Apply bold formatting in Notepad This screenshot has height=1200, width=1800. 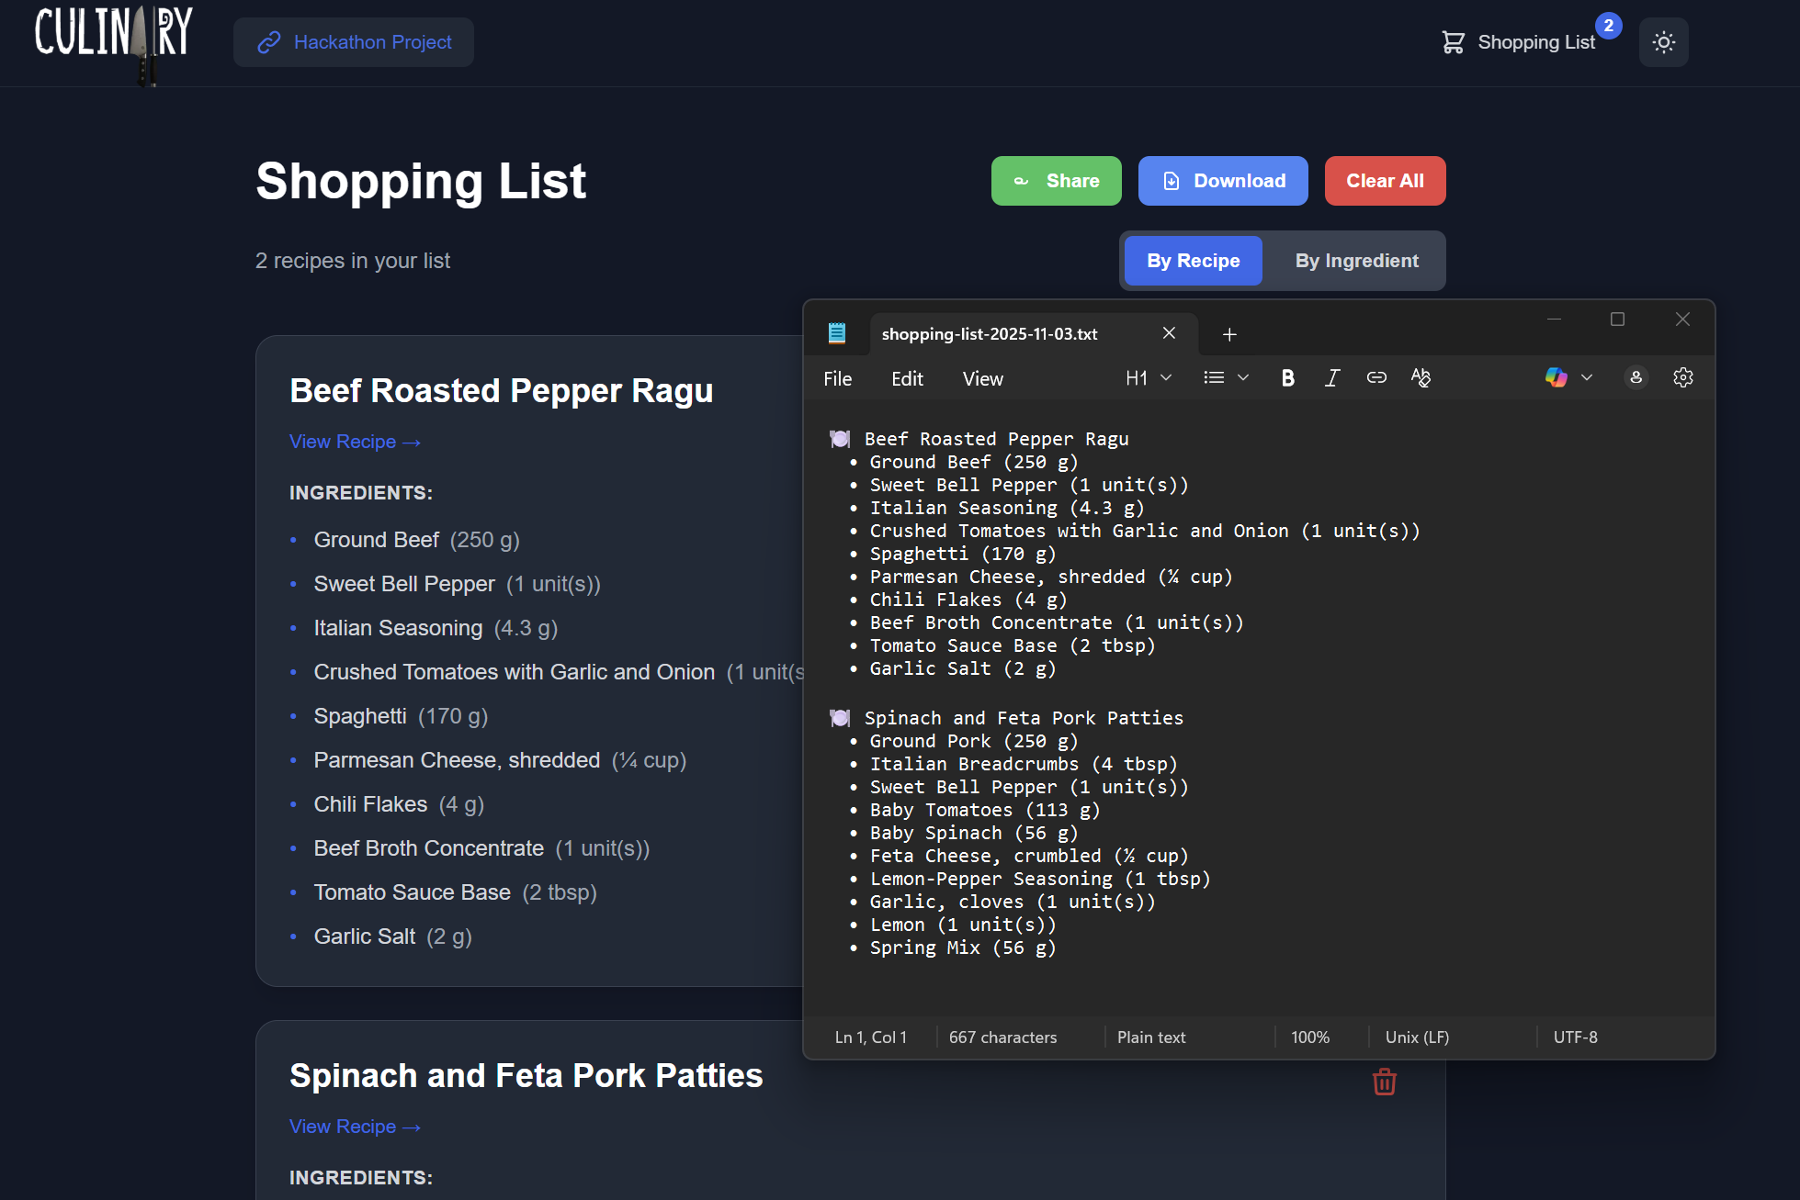[1287, 378]
